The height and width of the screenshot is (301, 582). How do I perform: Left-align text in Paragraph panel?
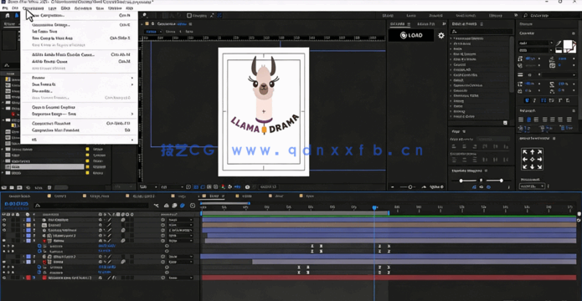point(521,120)
